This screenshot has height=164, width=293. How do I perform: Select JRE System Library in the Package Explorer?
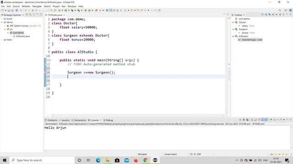[x=24, y=26]
